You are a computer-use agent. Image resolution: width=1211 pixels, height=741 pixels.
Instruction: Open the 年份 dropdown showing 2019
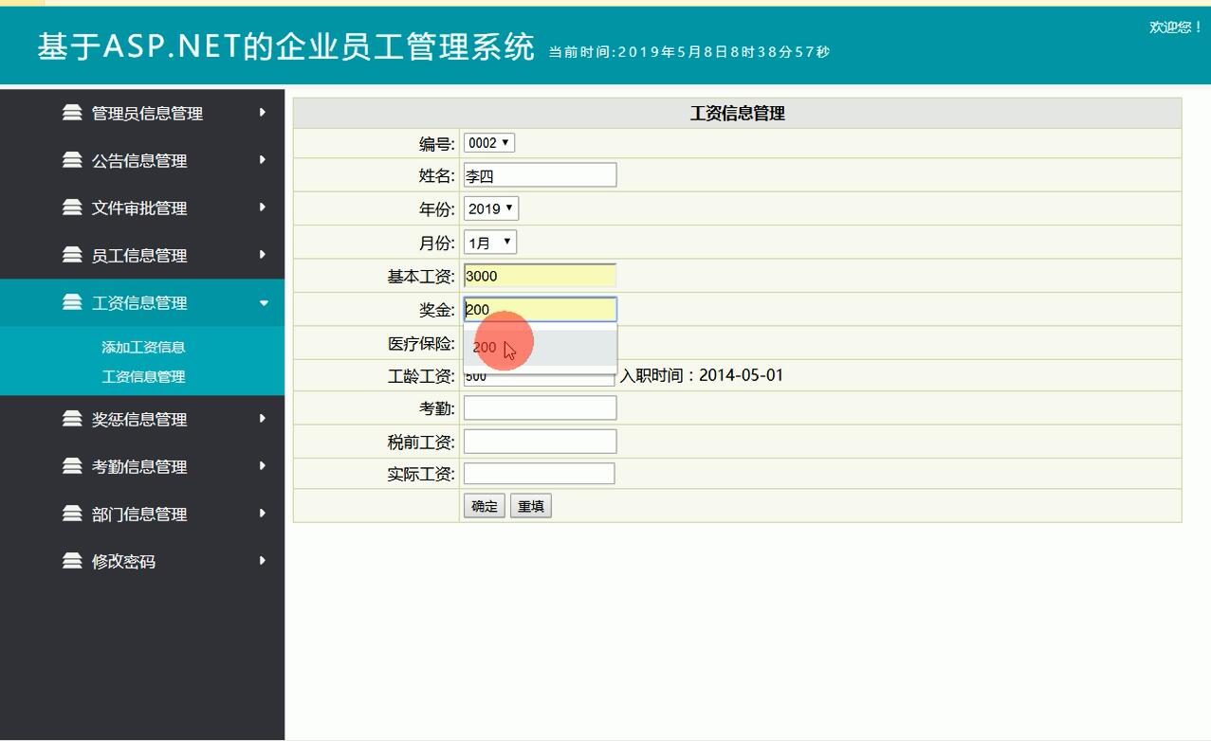491,208
